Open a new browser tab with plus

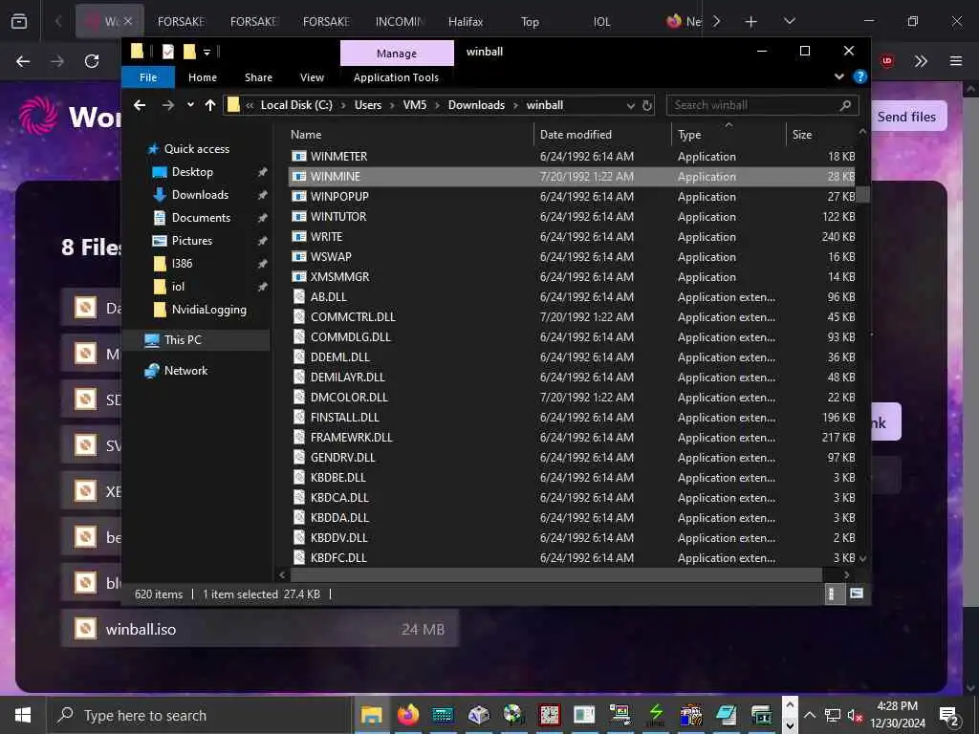pyautogui.click(x=751, y=22)
